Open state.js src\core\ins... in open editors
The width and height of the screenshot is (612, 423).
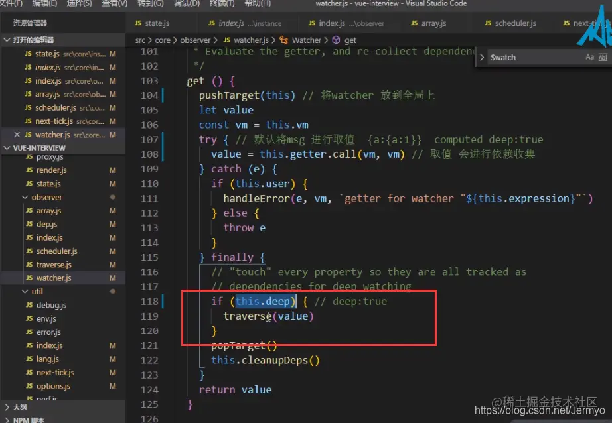63,54
